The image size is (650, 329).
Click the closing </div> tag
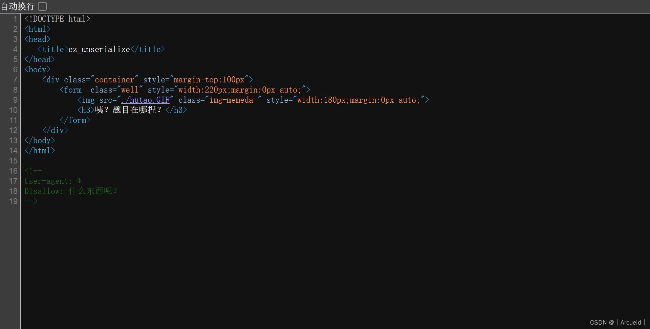tap(55, 130)
